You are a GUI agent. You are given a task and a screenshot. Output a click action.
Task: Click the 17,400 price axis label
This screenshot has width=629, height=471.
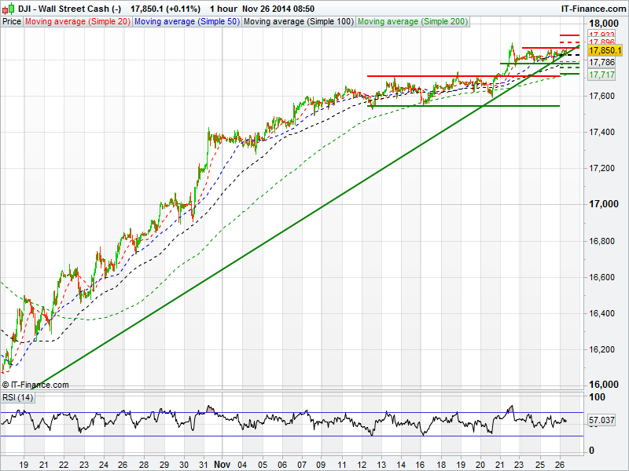(x=601, y=132)
